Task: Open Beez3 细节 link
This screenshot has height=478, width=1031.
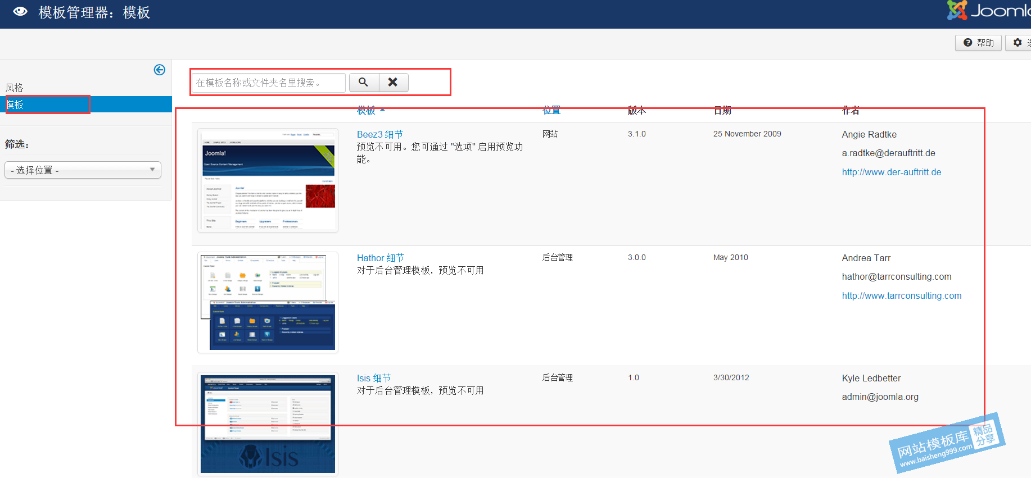Action: [x=380, y=134]
